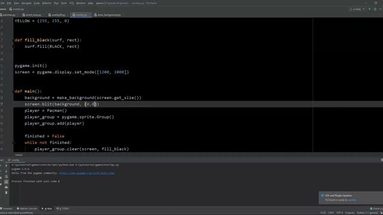Click the UTF-8 encoding indicator
Image resolution: width=383 pixels, height=215 pixels.
[x=339, y=213]
